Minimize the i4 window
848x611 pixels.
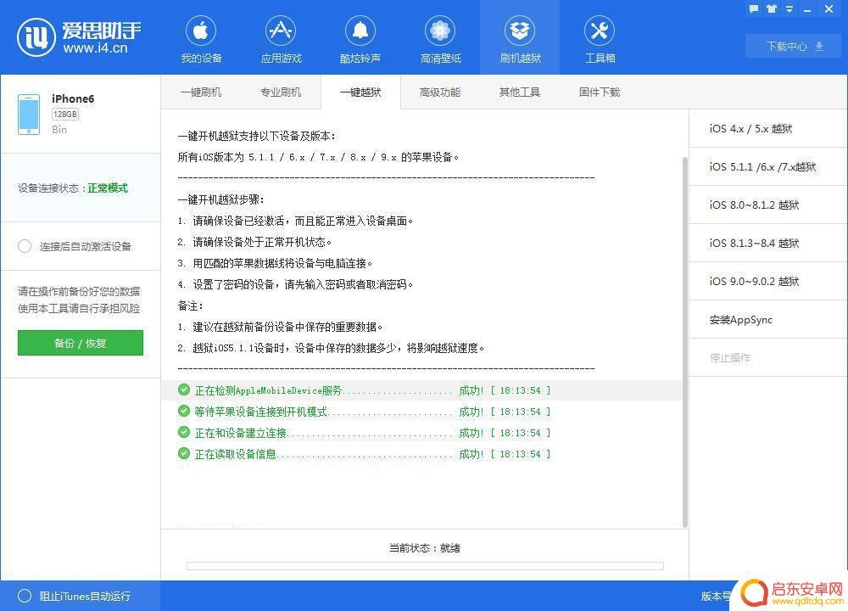[x=807, y=9]
